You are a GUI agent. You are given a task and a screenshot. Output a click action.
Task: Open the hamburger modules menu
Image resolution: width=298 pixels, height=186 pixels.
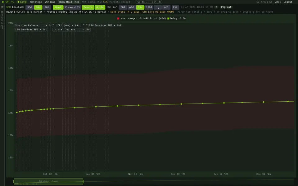point(2,7)
